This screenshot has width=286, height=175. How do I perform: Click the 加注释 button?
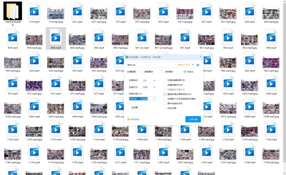click(x=135, y=107)
